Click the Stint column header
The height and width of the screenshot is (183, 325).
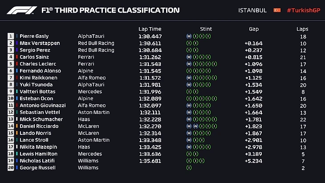pyautogui.click(x=206, y=29)
